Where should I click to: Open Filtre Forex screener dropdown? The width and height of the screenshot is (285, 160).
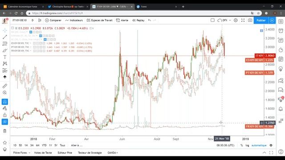[x=22, y=153]
